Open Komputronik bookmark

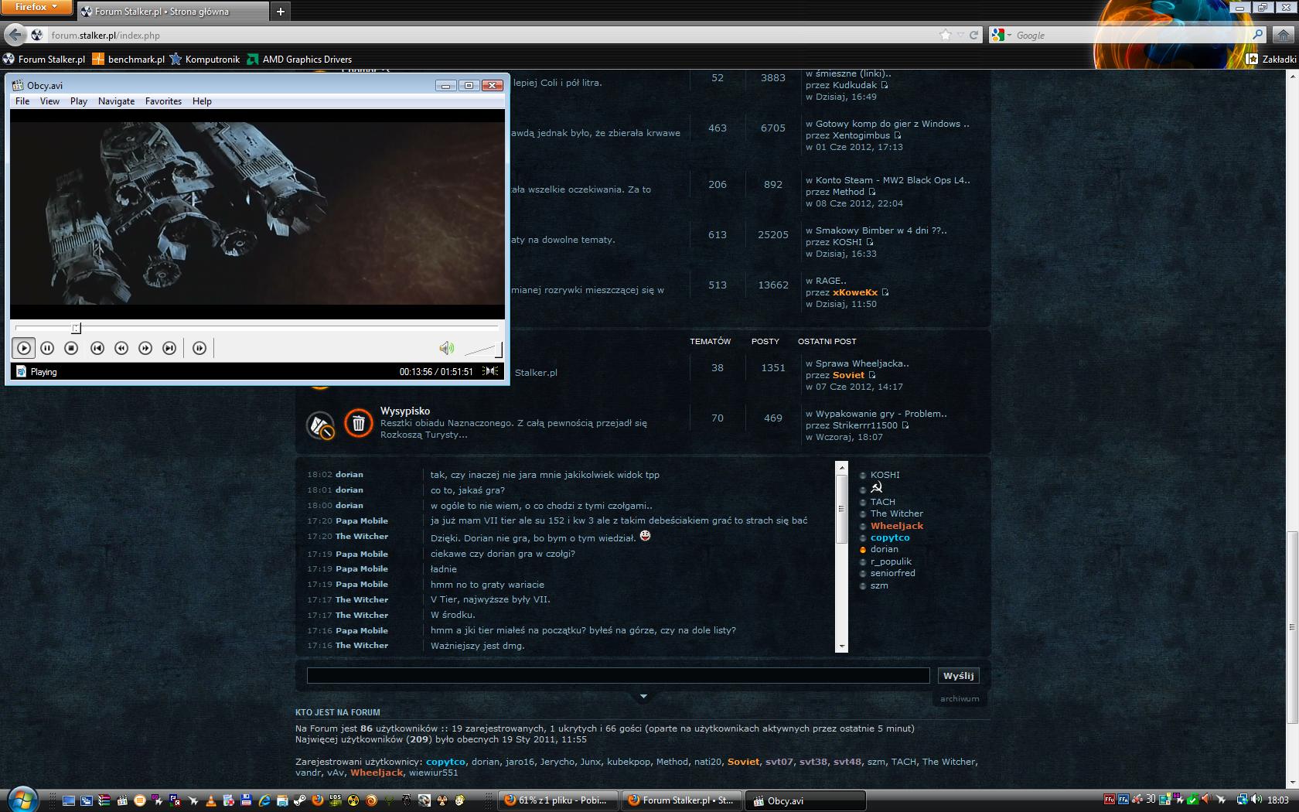pos(205,59)
